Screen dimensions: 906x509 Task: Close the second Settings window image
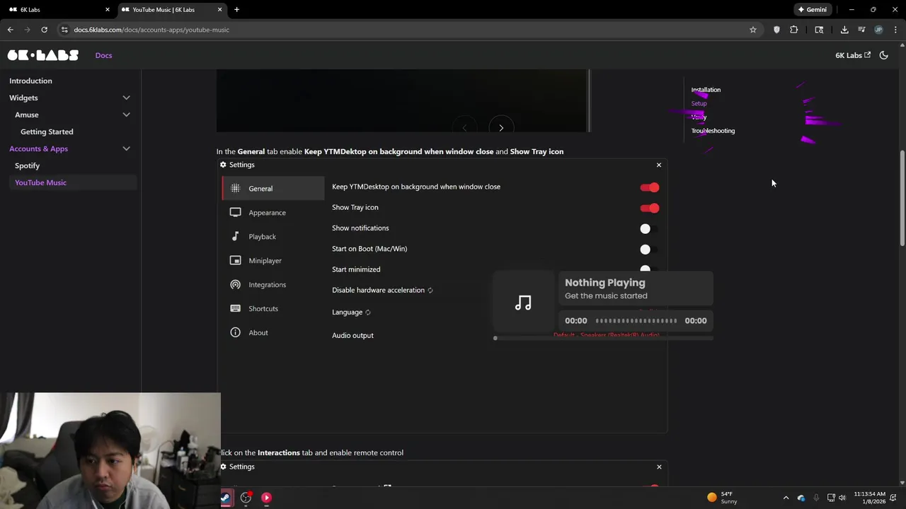(659, 467)
